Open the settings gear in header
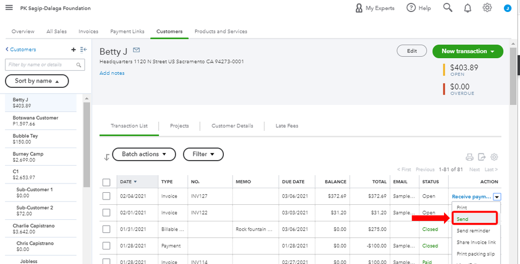 487,8
